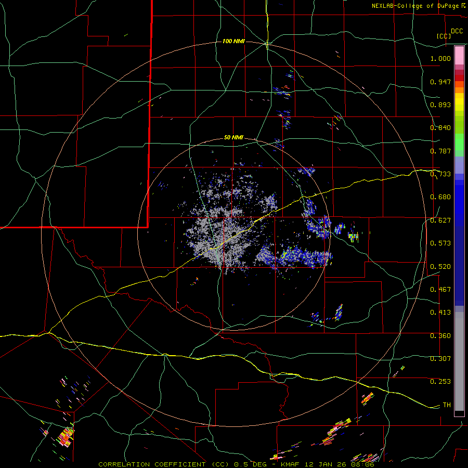The height and width of the screenshot is (468, 468).
Task: Select the 0.253 legend value
Action: (x=440, y=382)
